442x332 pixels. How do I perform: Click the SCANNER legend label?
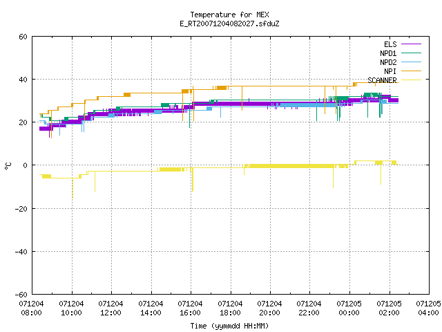point(382,80)
